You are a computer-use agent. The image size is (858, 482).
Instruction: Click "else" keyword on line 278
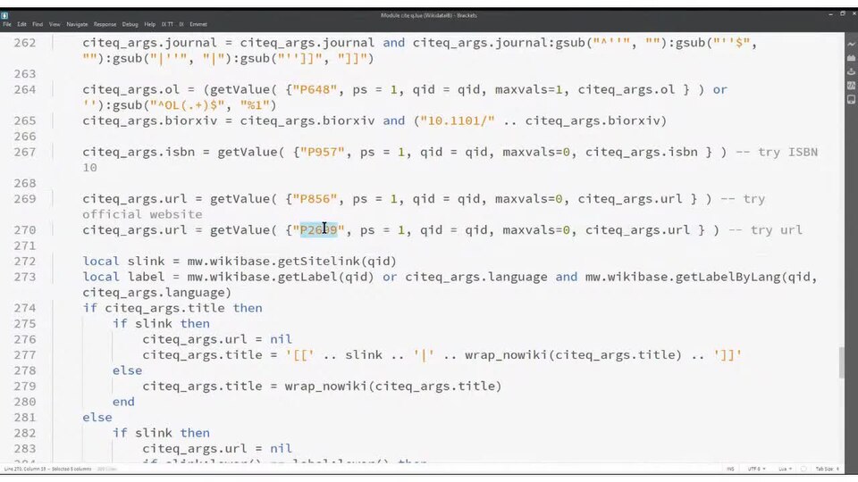pyautogui.click(x=128, y=370)
